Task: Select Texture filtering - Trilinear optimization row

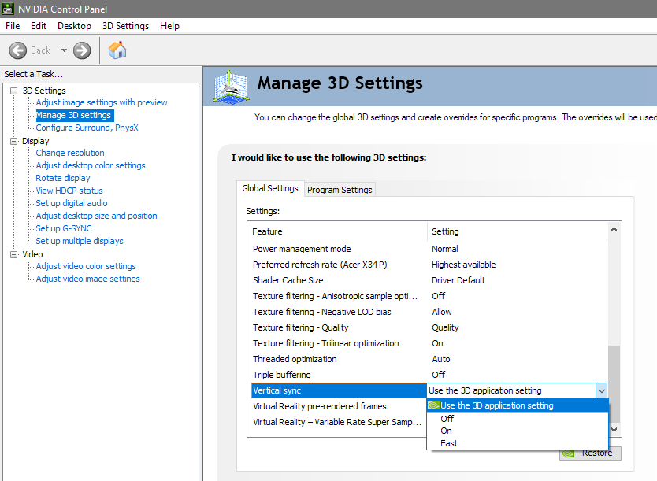Action: (429, 343)
